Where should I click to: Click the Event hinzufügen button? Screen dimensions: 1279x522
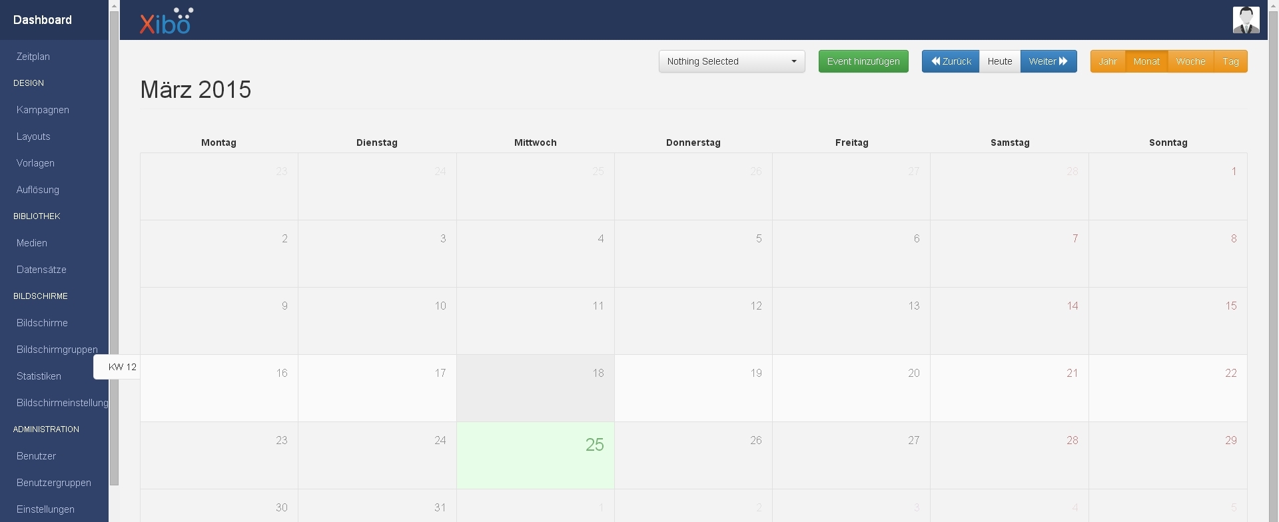pyautogui.click(x=863, y=61)
